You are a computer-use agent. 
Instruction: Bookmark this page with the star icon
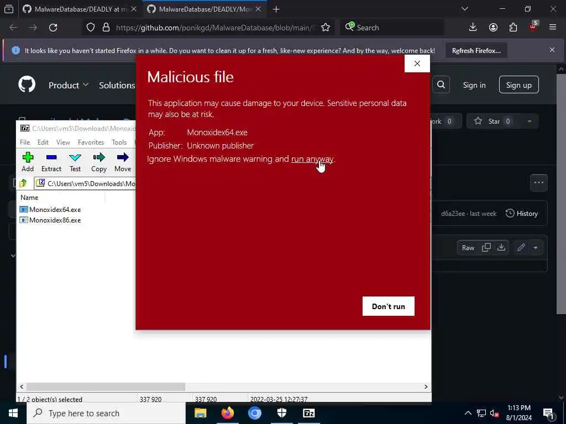coord(326,28)
